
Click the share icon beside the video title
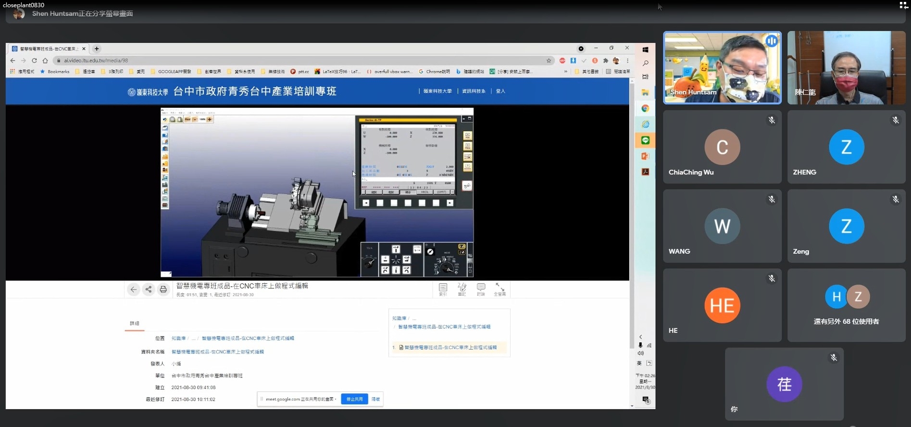tap(149, 289)
